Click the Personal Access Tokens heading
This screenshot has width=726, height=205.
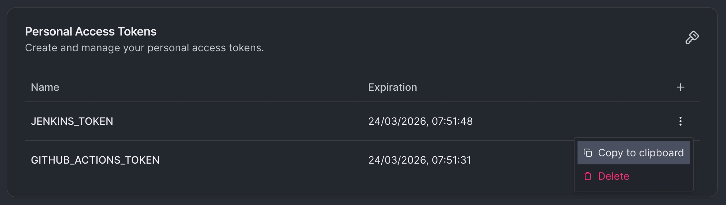click(91, 31)
